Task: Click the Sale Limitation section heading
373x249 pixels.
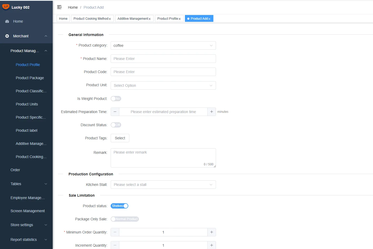Action: [x=82, y=195]
